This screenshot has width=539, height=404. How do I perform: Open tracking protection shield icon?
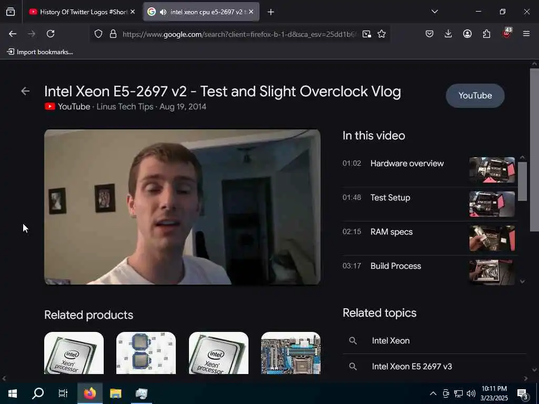click(98, 34)
